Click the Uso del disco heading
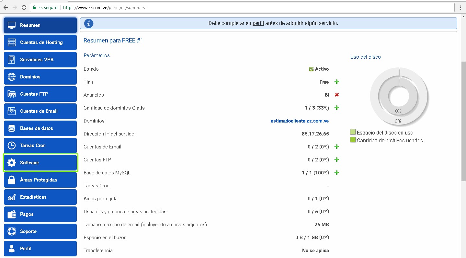Viewport: 466px width, 258px height. tap(365, 57)
